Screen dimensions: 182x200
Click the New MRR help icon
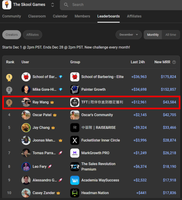point(174,62)
